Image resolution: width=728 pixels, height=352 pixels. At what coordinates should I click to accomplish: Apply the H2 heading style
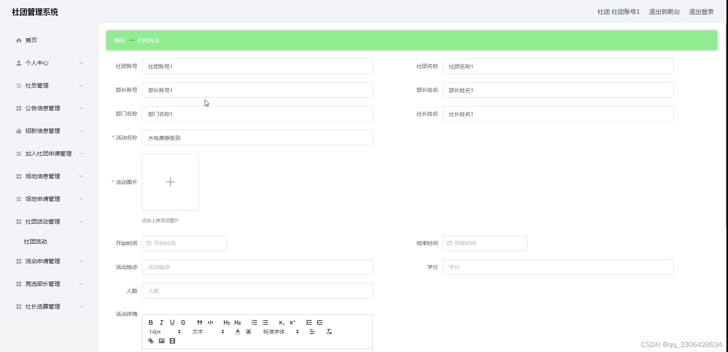[x=238, y=322]
